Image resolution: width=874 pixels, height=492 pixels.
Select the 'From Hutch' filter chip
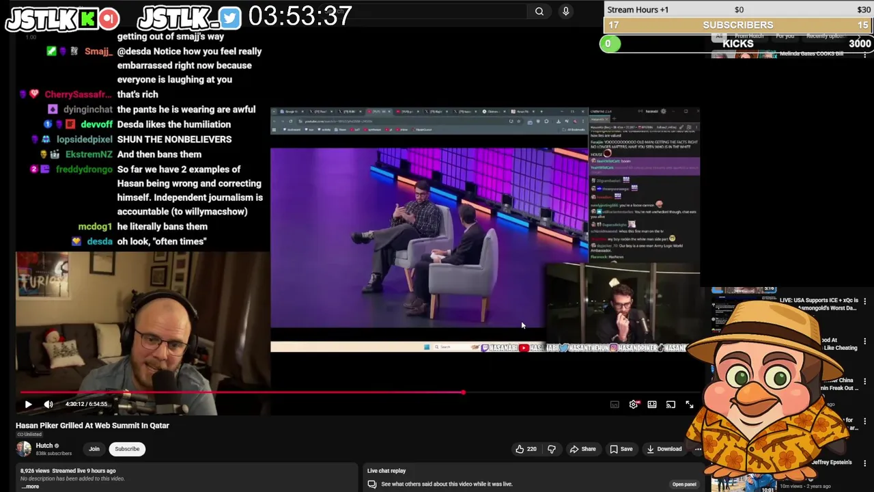749,36
